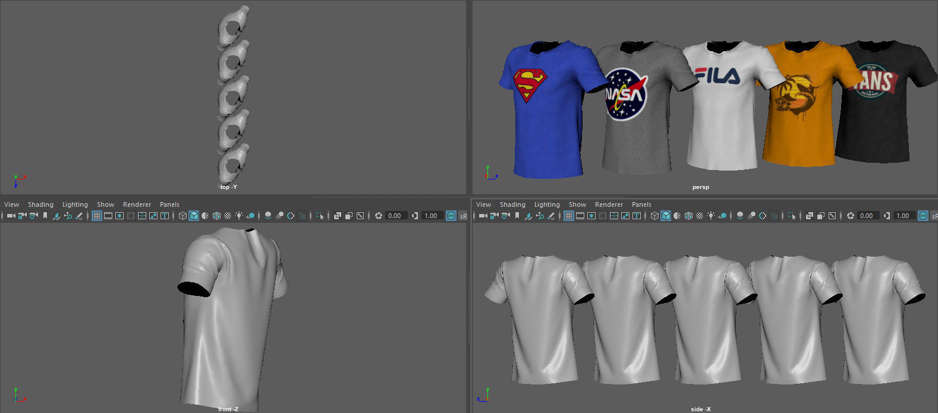Toggle X-Ray Joints in front -Z panel

click(360, 216)
